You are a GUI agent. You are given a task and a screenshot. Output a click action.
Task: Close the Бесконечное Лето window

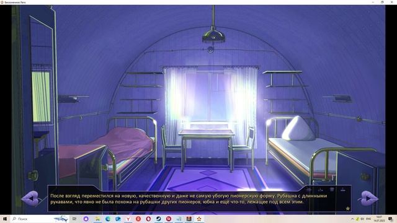391,2
